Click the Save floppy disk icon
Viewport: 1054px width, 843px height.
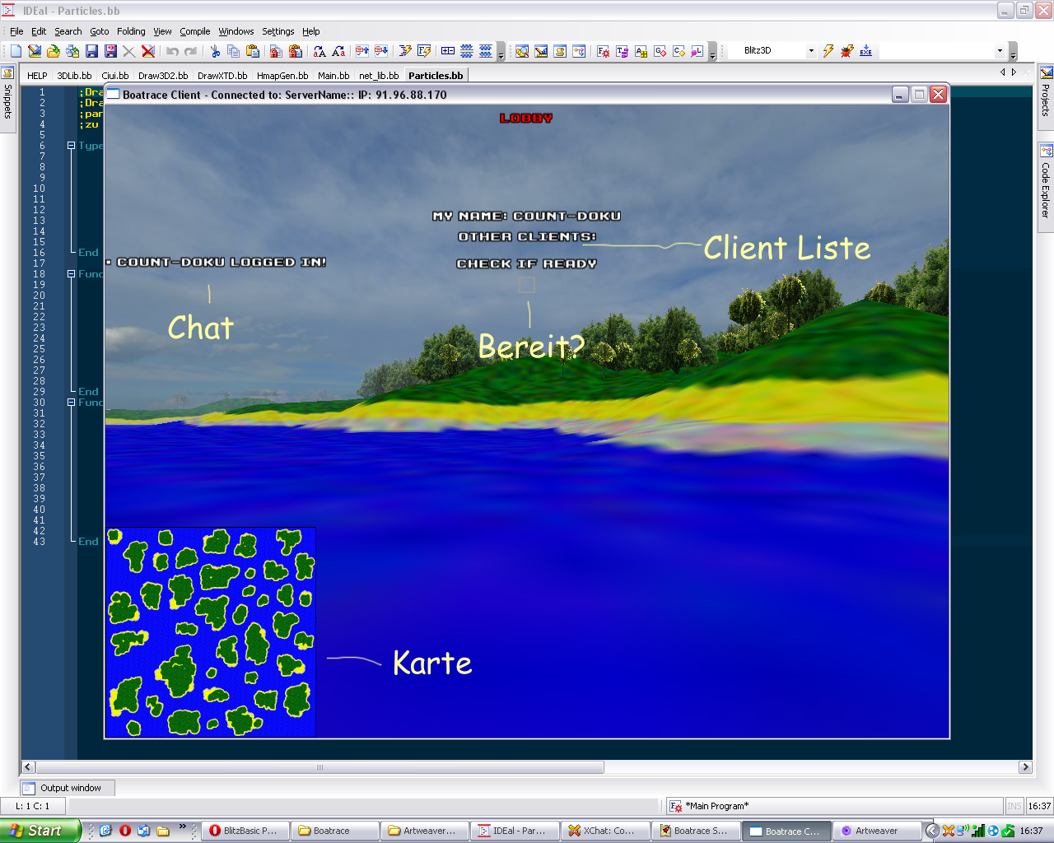(x=91, y=51)
